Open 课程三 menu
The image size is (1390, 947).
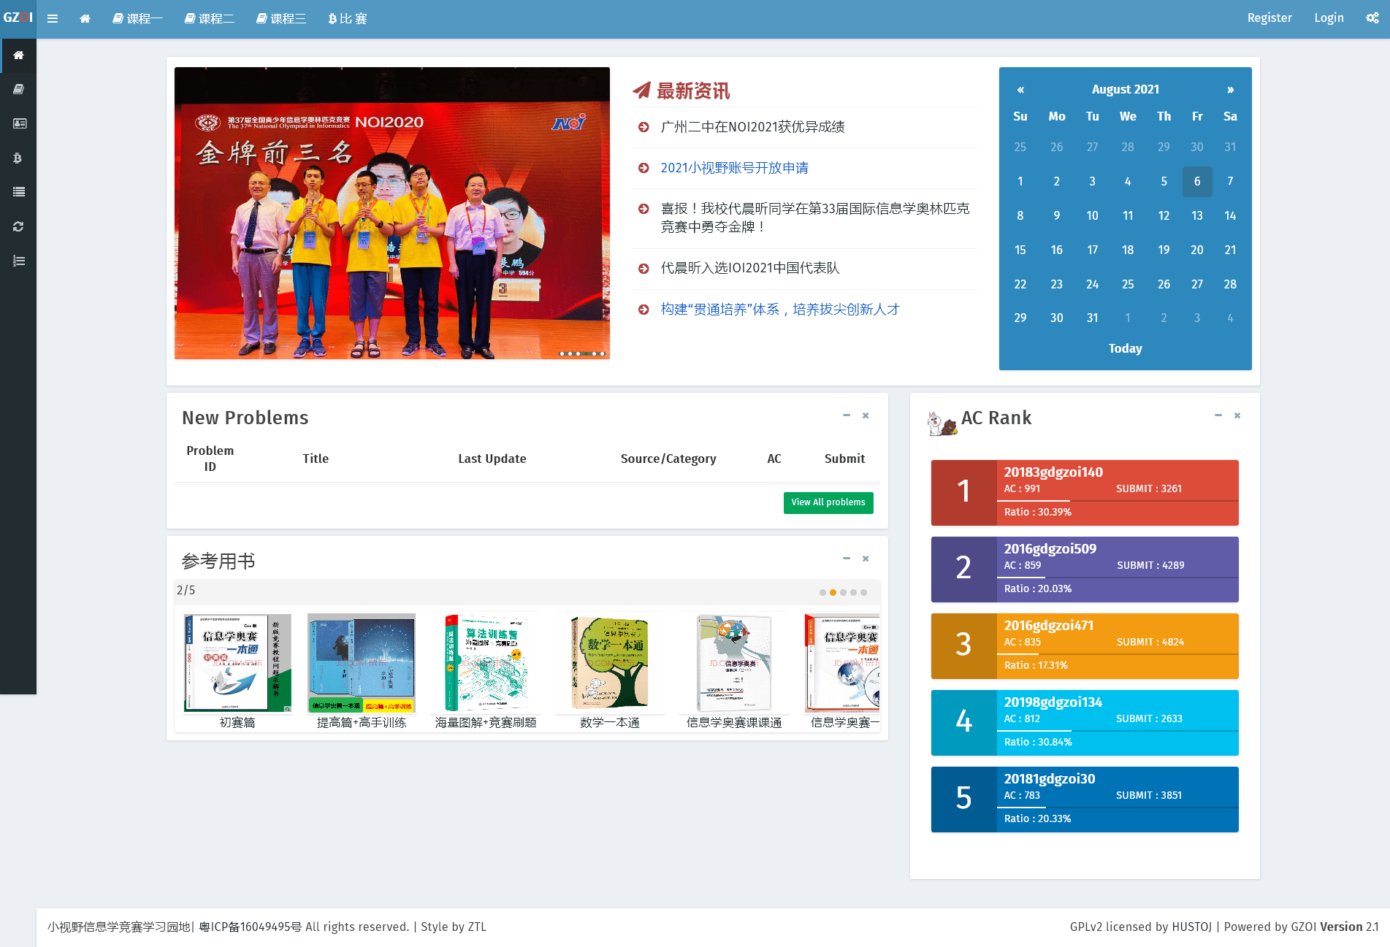(x=281, y=19)
